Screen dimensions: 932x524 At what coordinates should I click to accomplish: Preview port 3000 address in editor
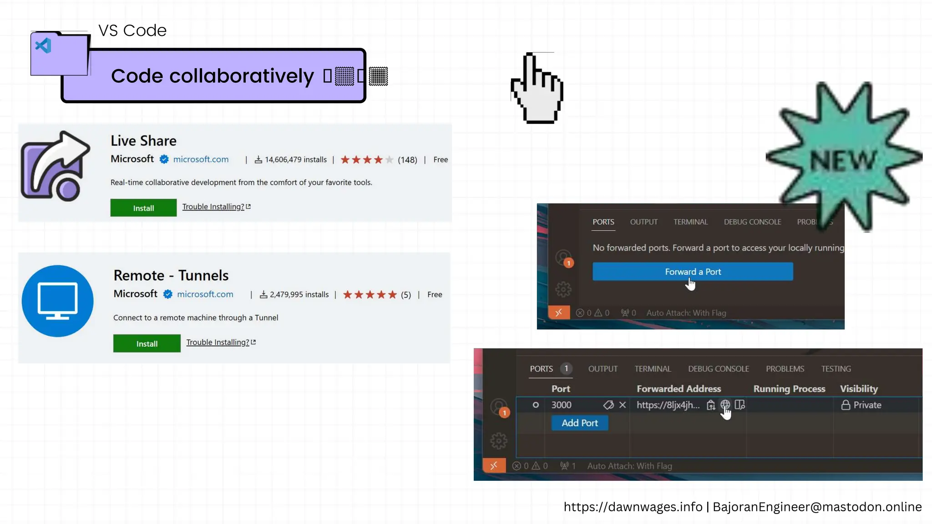[740, 404]
